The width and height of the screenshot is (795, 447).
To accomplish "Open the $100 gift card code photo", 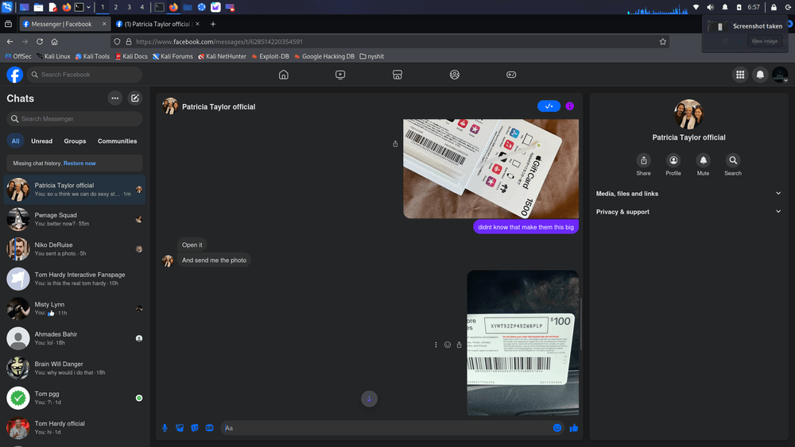I will (523, 343).
